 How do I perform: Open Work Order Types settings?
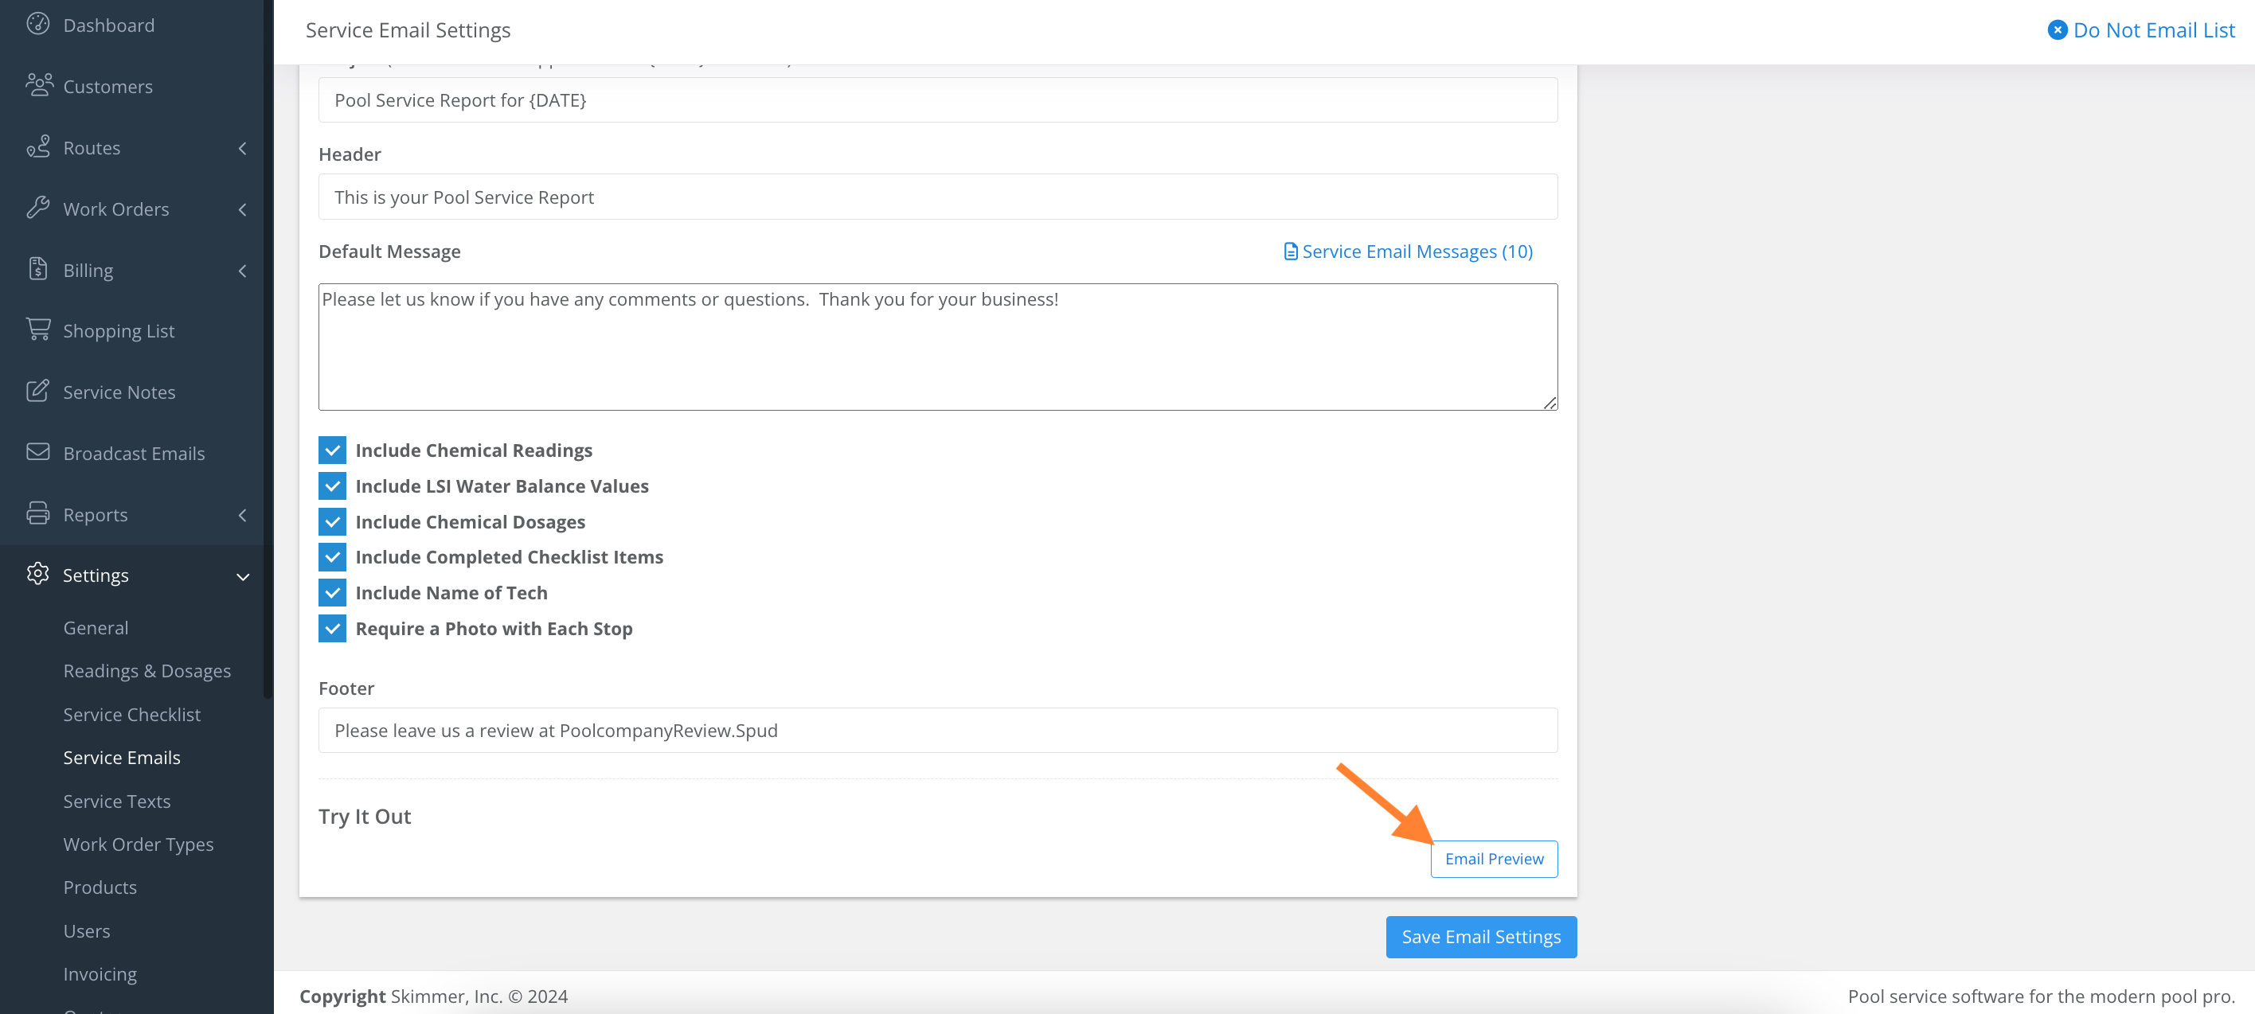pyautogui.click(x=139, y=844)
